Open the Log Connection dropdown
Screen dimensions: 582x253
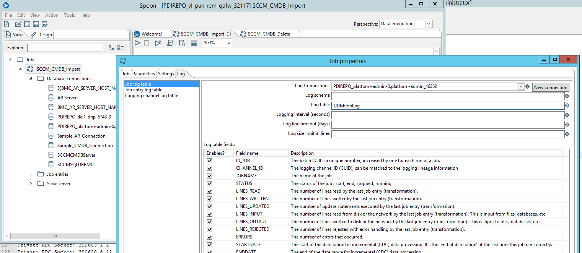[521, 87]
